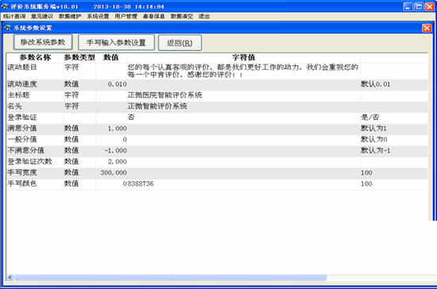Select the 手写颜色 parameter row
This screenshot has width=437, height=289.
tap(217, 183)
